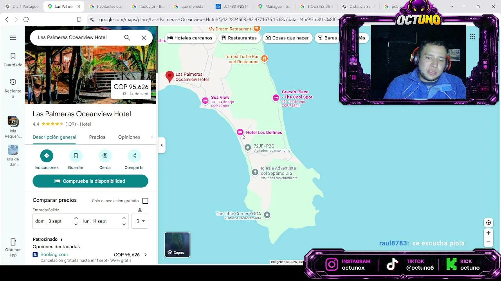Viewport: 501px width, 281px height.
Task: Click the magnifier search icon in Maps search box
Action: click(127, 37)
